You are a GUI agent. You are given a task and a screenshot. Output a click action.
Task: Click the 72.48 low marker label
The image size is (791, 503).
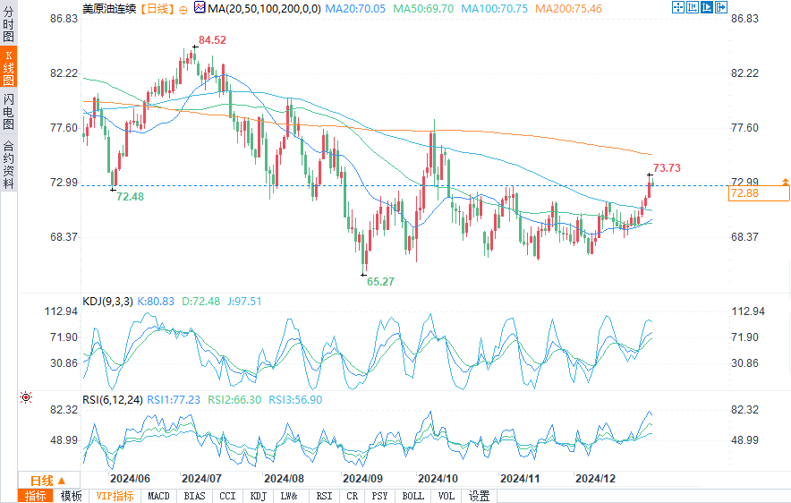[x=130, y=197]
